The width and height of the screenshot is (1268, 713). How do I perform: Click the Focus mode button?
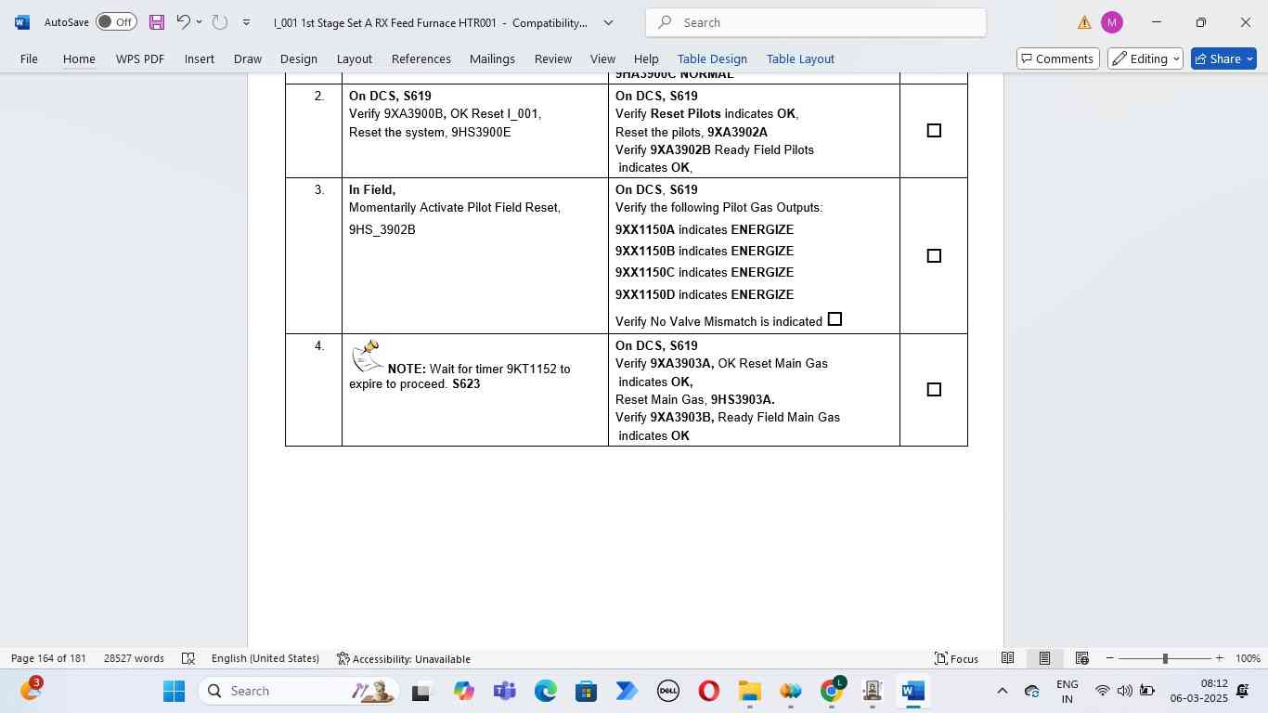point(956,658)
